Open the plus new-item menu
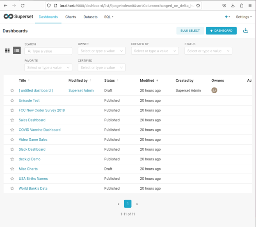256x227 pixels. tap(227, 17)
